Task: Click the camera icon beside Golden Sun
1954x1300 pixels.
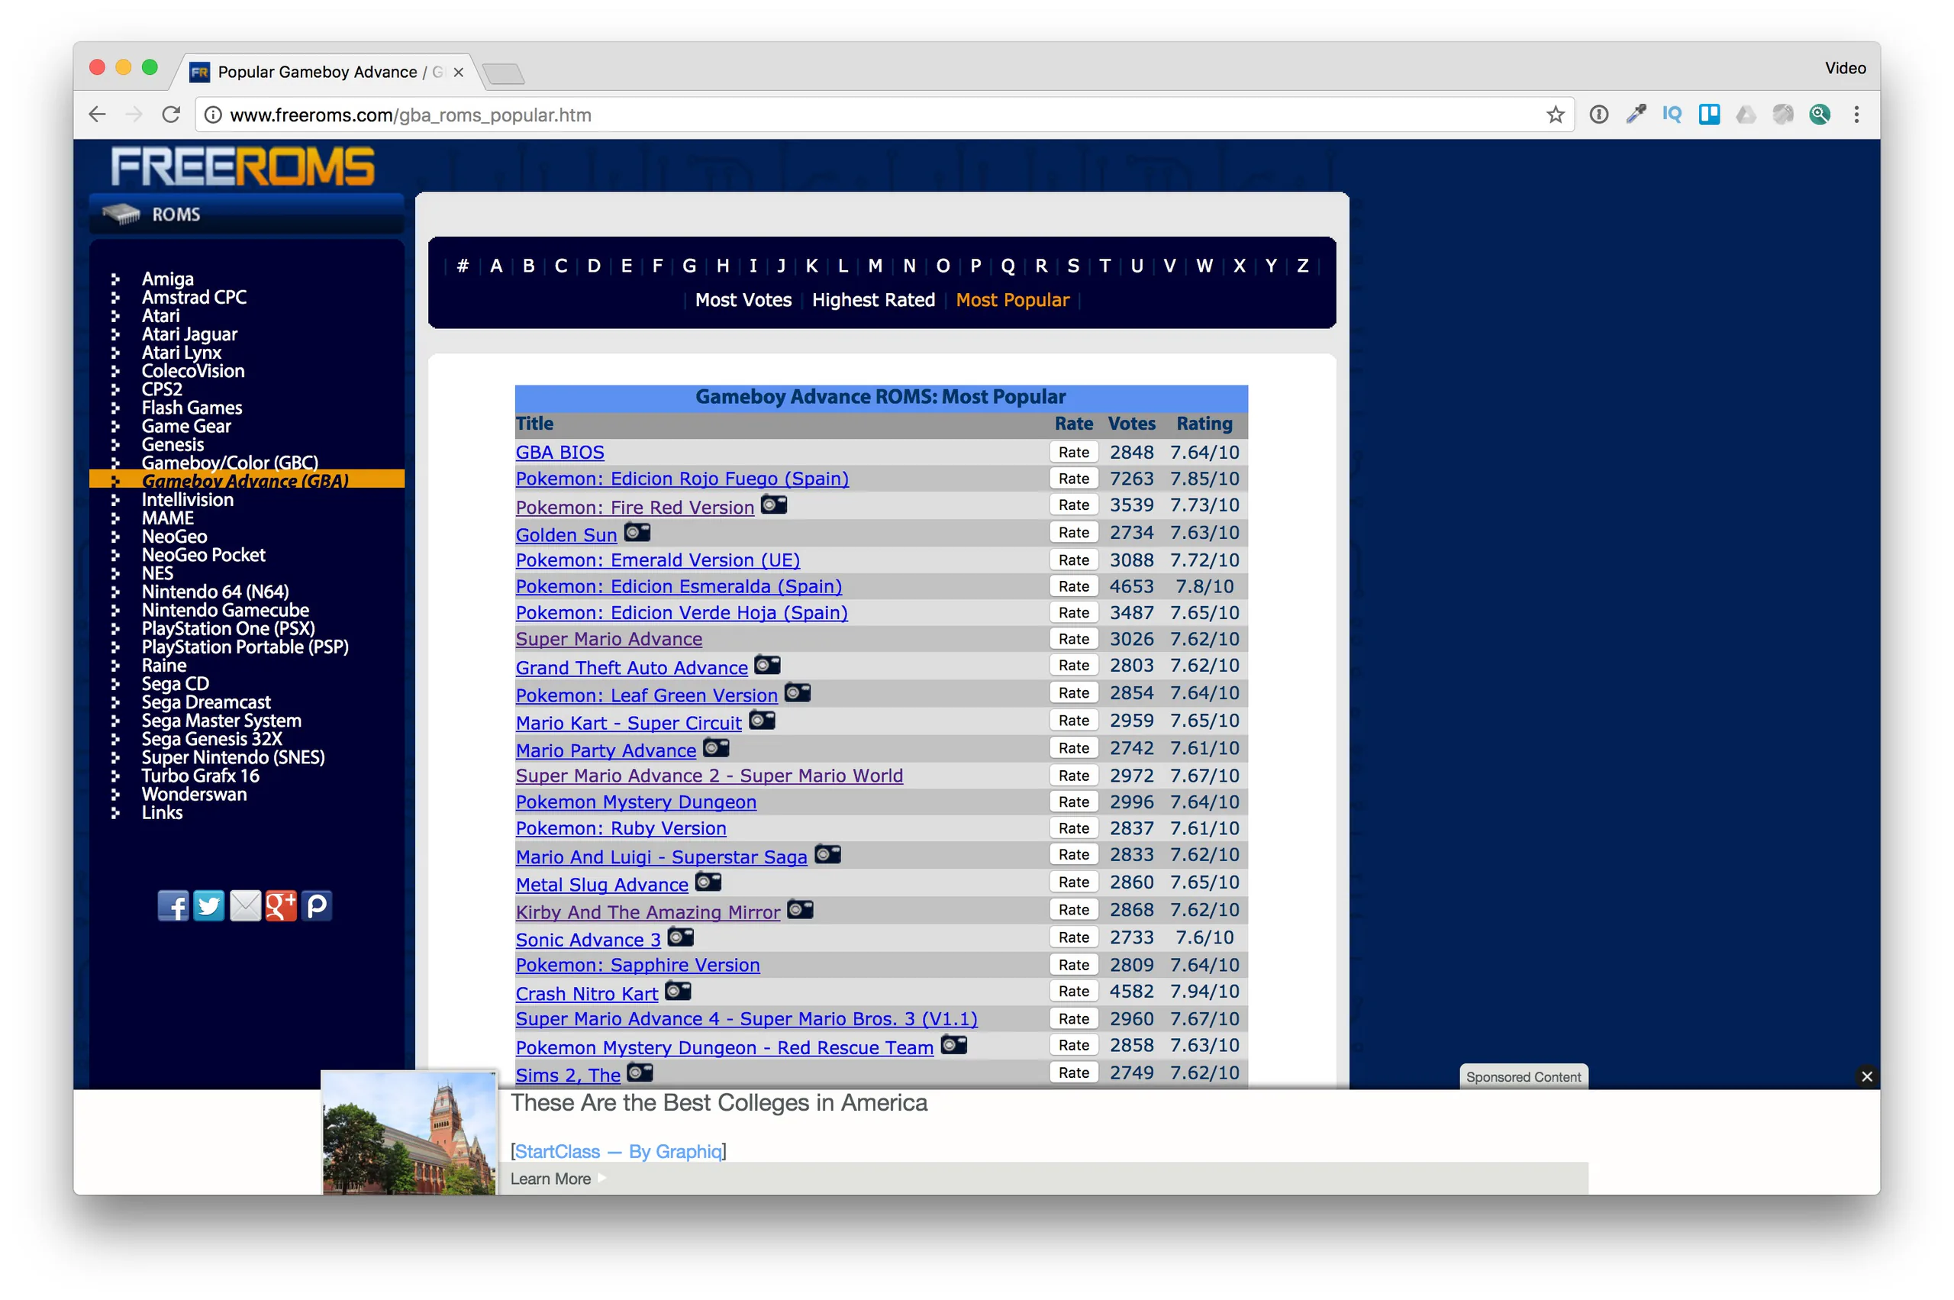Action: pos(637,531)
